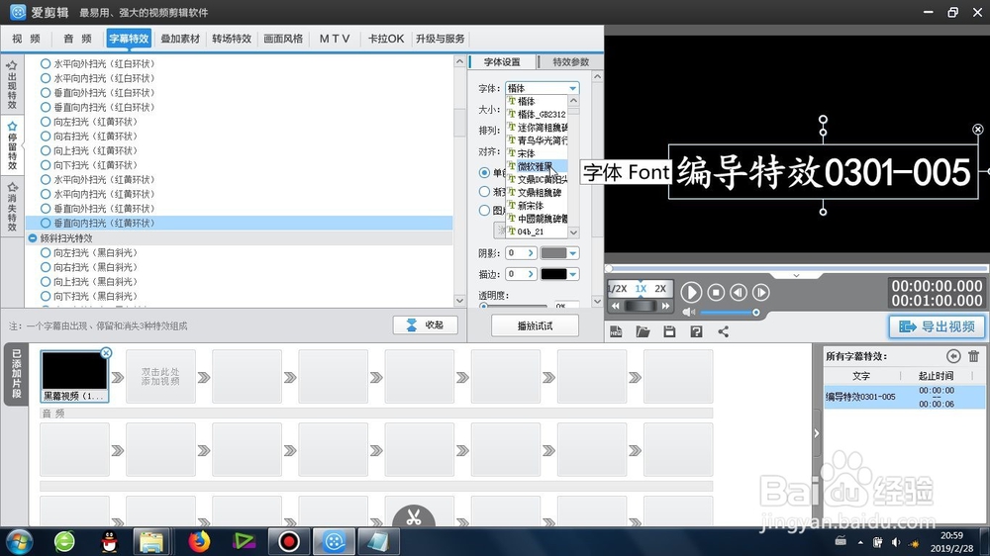Click the back arrow in subtitle list
The image size is (990, 556).
(x=953, y=356)
